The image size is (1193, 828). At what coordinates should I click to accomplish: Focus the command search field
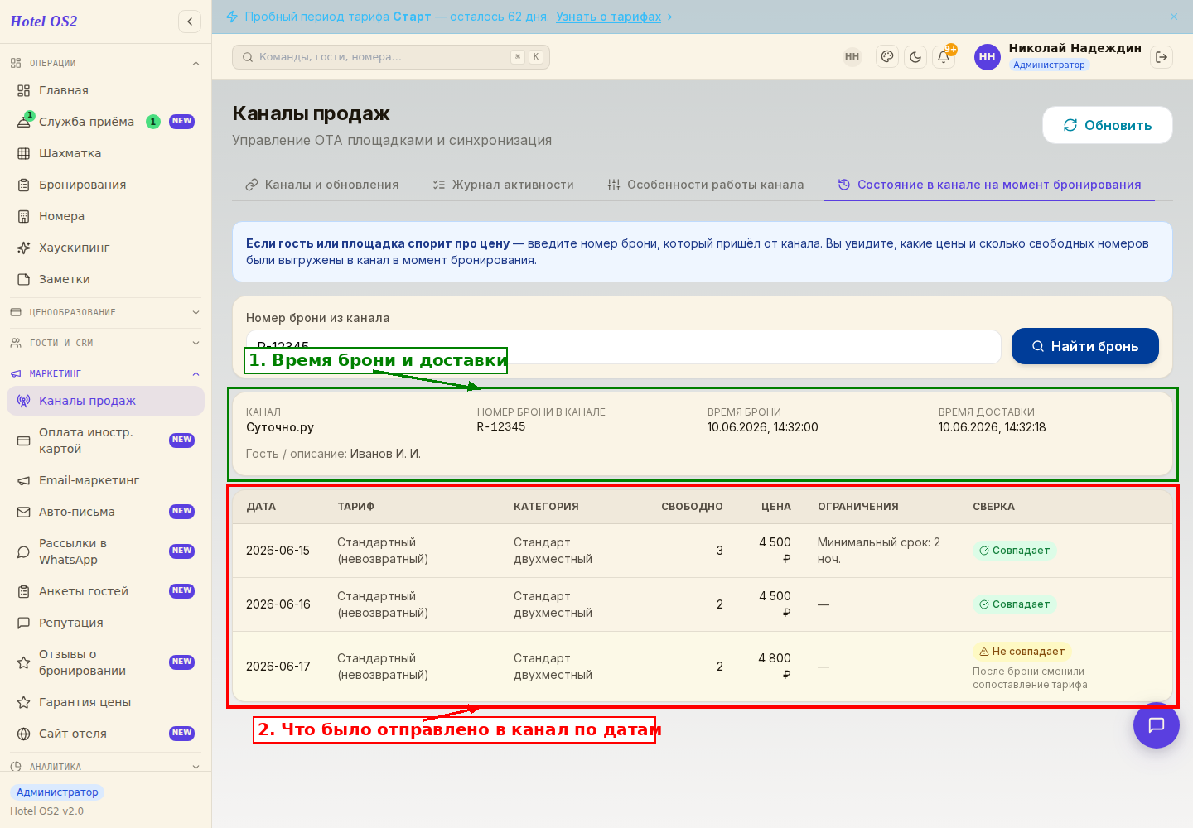(391, 57)
